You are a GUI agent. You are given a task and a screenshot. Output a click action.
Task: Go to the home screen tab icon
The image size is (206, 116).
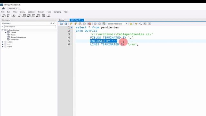4,8
